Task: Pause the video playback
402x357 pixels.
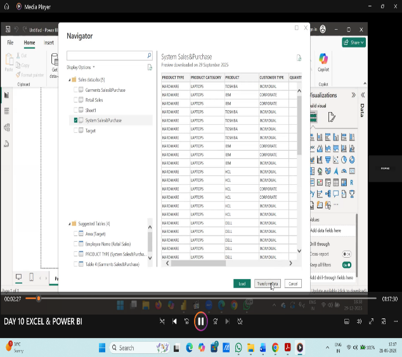Action: click(201, 322)
